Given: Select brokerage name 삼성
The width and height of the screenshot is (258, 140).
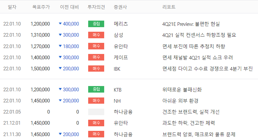Looking at the screenshot, I should [x=119, y=35].
